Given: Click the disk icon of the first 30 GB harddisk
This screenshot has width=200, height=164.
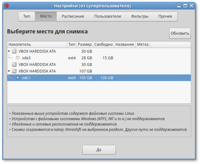Looking at the screenshot, I should point(14,51).
